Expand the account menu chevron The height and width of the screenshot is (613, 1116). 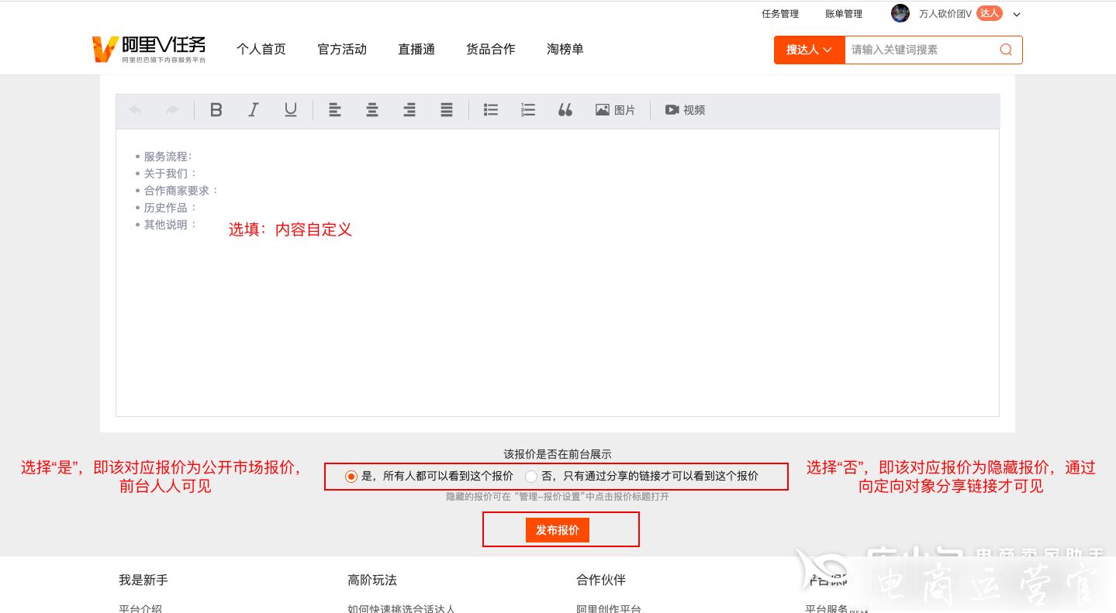pos(1017,14)
